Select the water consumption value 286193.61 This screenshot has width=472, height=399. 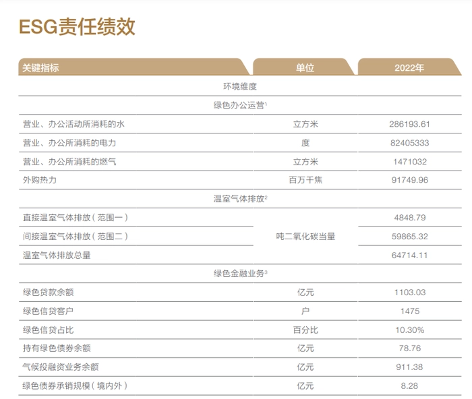coord(409,124)
